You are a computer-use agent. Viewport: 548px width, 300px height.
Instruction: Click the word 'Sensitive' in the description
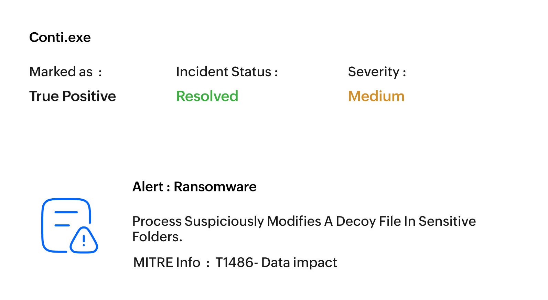447,221
